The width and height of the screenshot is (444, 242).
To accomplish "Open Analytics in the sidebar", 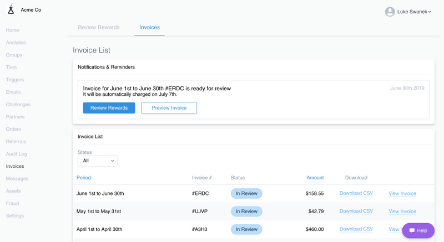I will (16, 43).
